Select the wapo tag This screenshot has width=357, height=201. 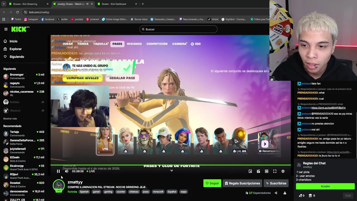[x=184, y=192]
